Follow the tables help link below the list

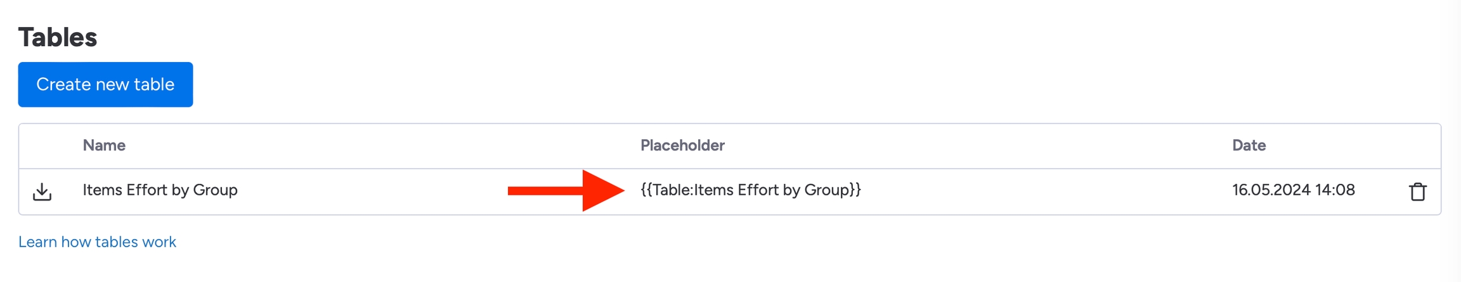pyautogui.click(x=97, y=242)
